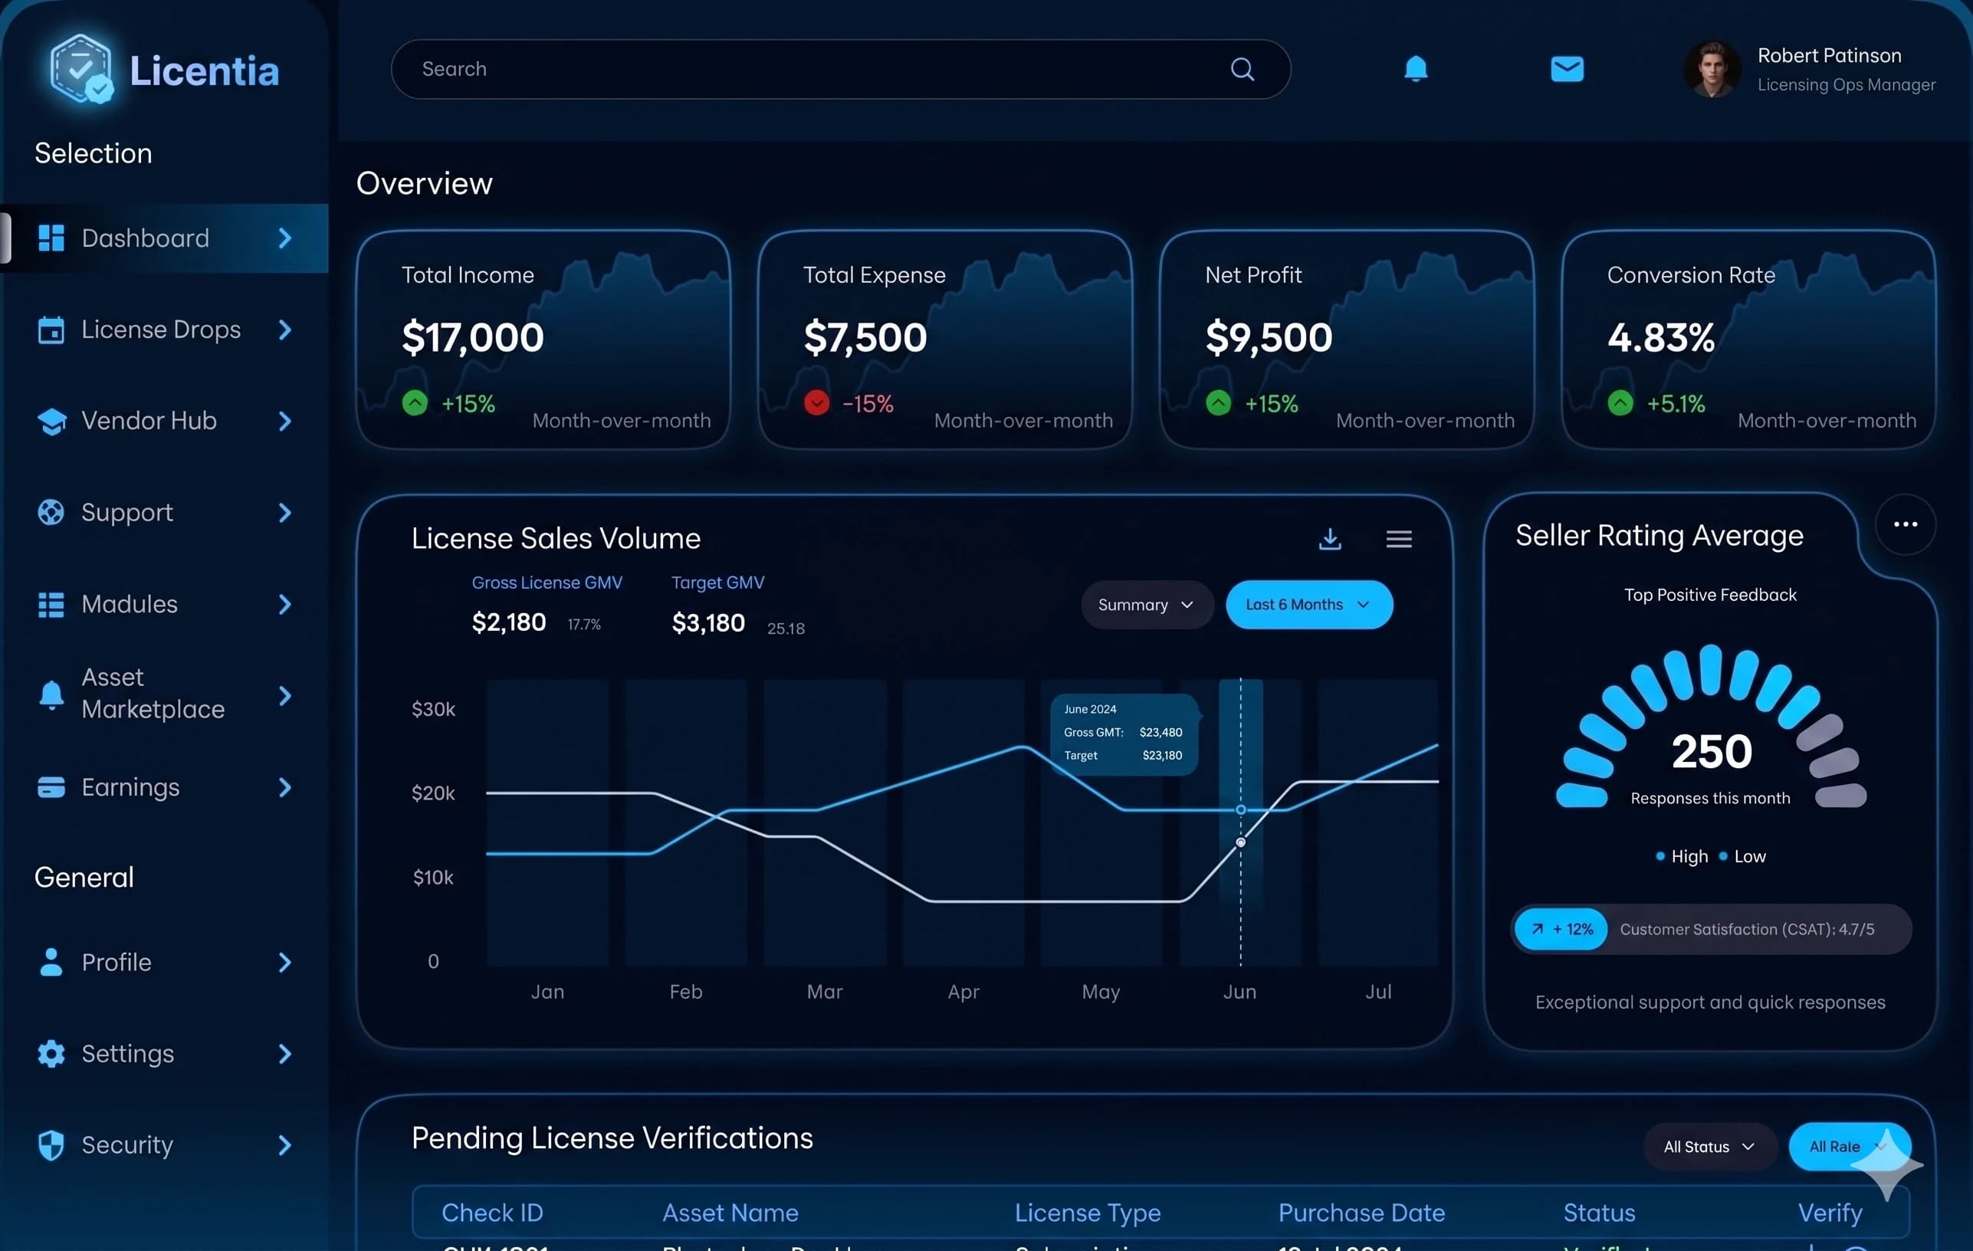Viewport: 1973px width, 1251px height.
Task: Toggle High legend in rating gauge
Action: click(x=1681, y=856)
